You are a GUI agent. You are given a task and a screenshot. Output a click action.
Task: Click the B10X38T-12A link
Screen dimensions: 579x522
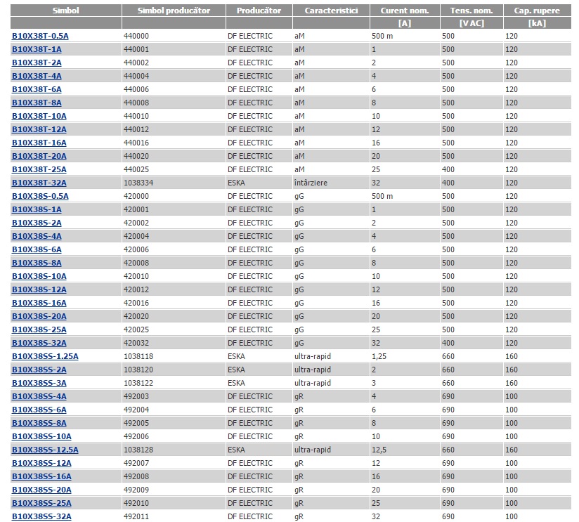click(x=39, y=129)
